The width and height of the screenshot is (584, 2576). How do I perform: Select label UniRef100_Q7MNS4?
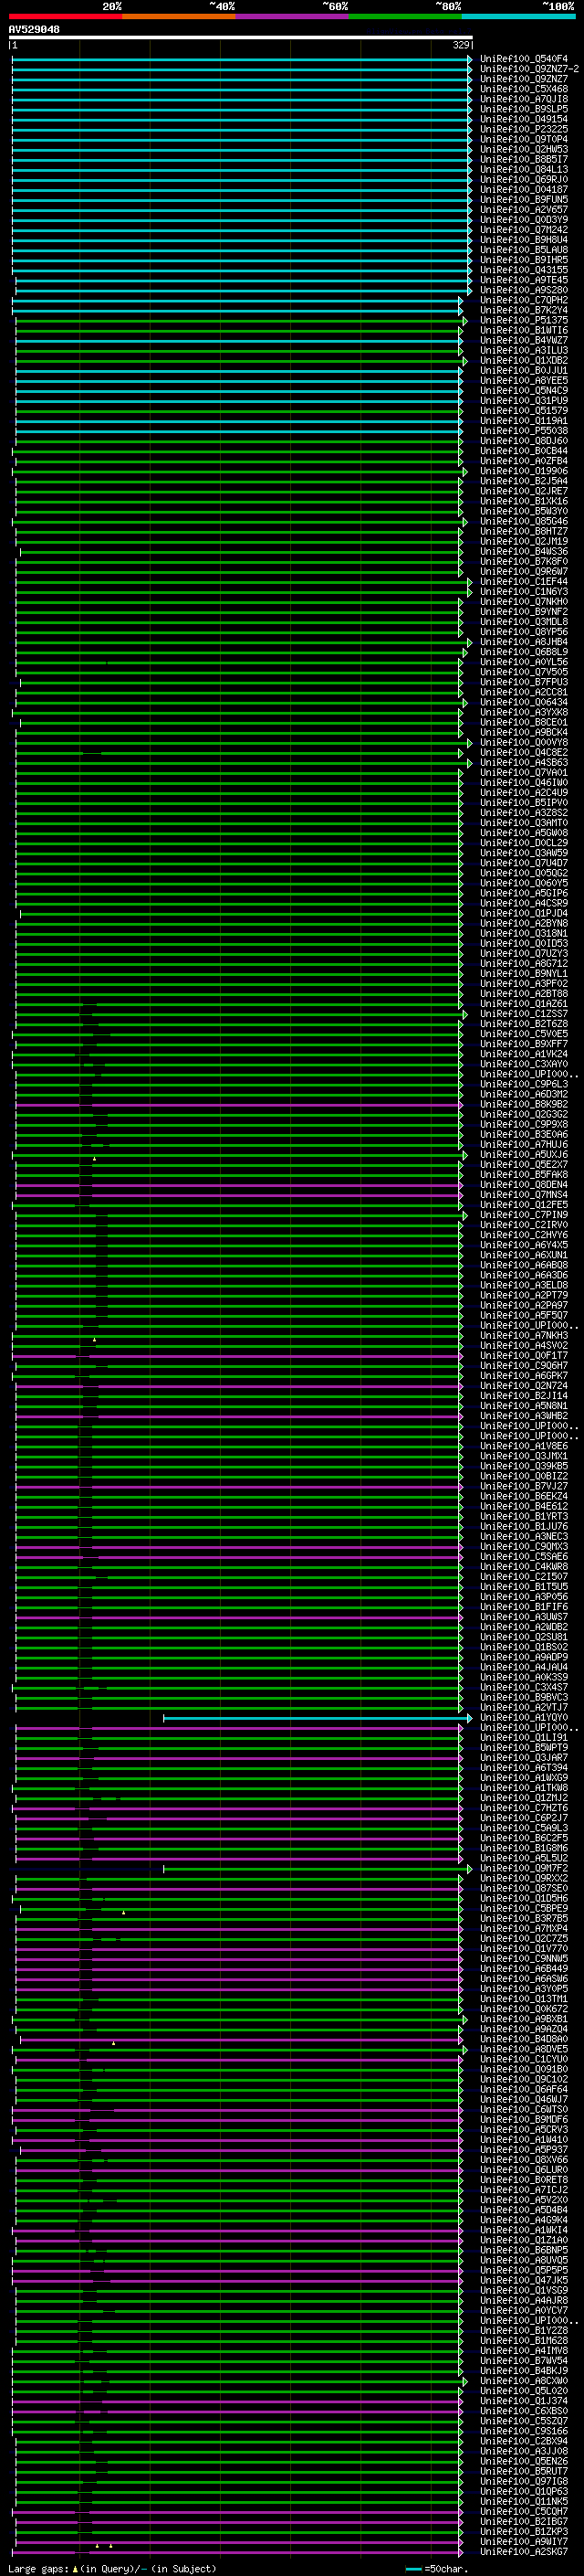tap(523, 1195)
